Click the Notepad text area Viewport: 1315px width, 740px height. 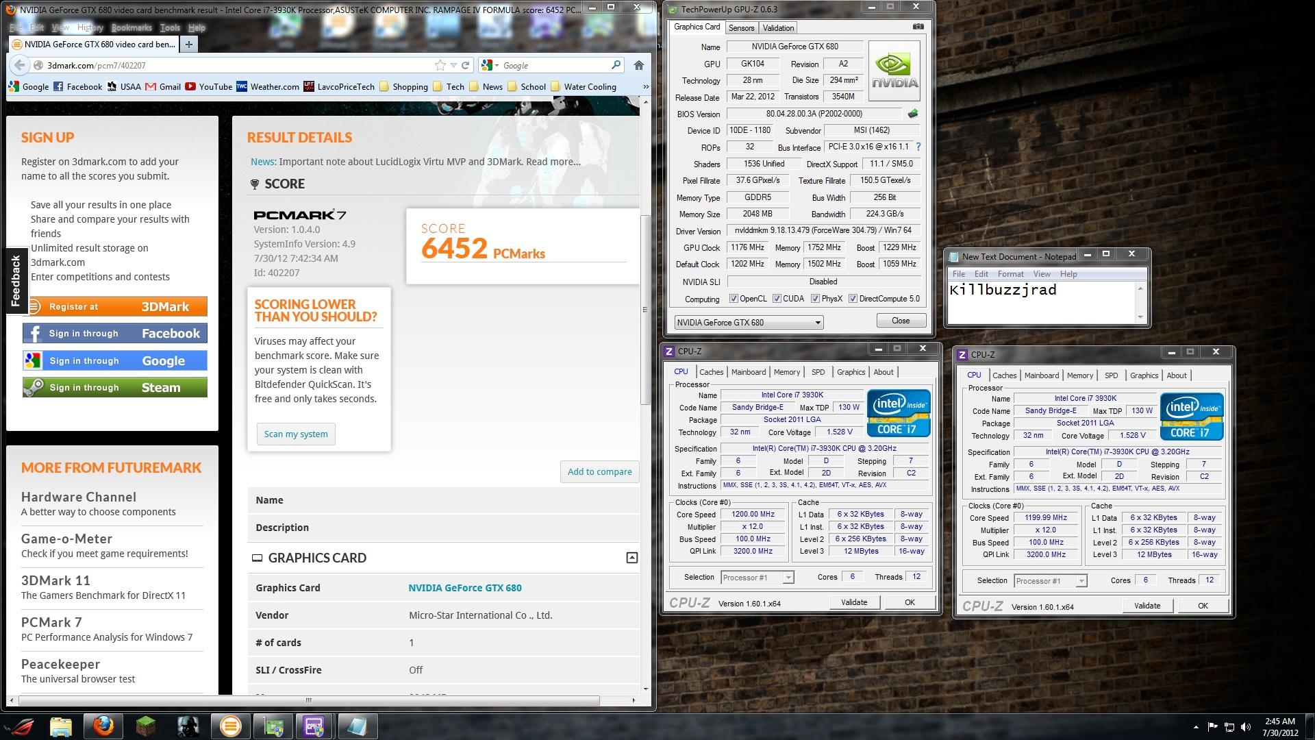point(1041,301)
